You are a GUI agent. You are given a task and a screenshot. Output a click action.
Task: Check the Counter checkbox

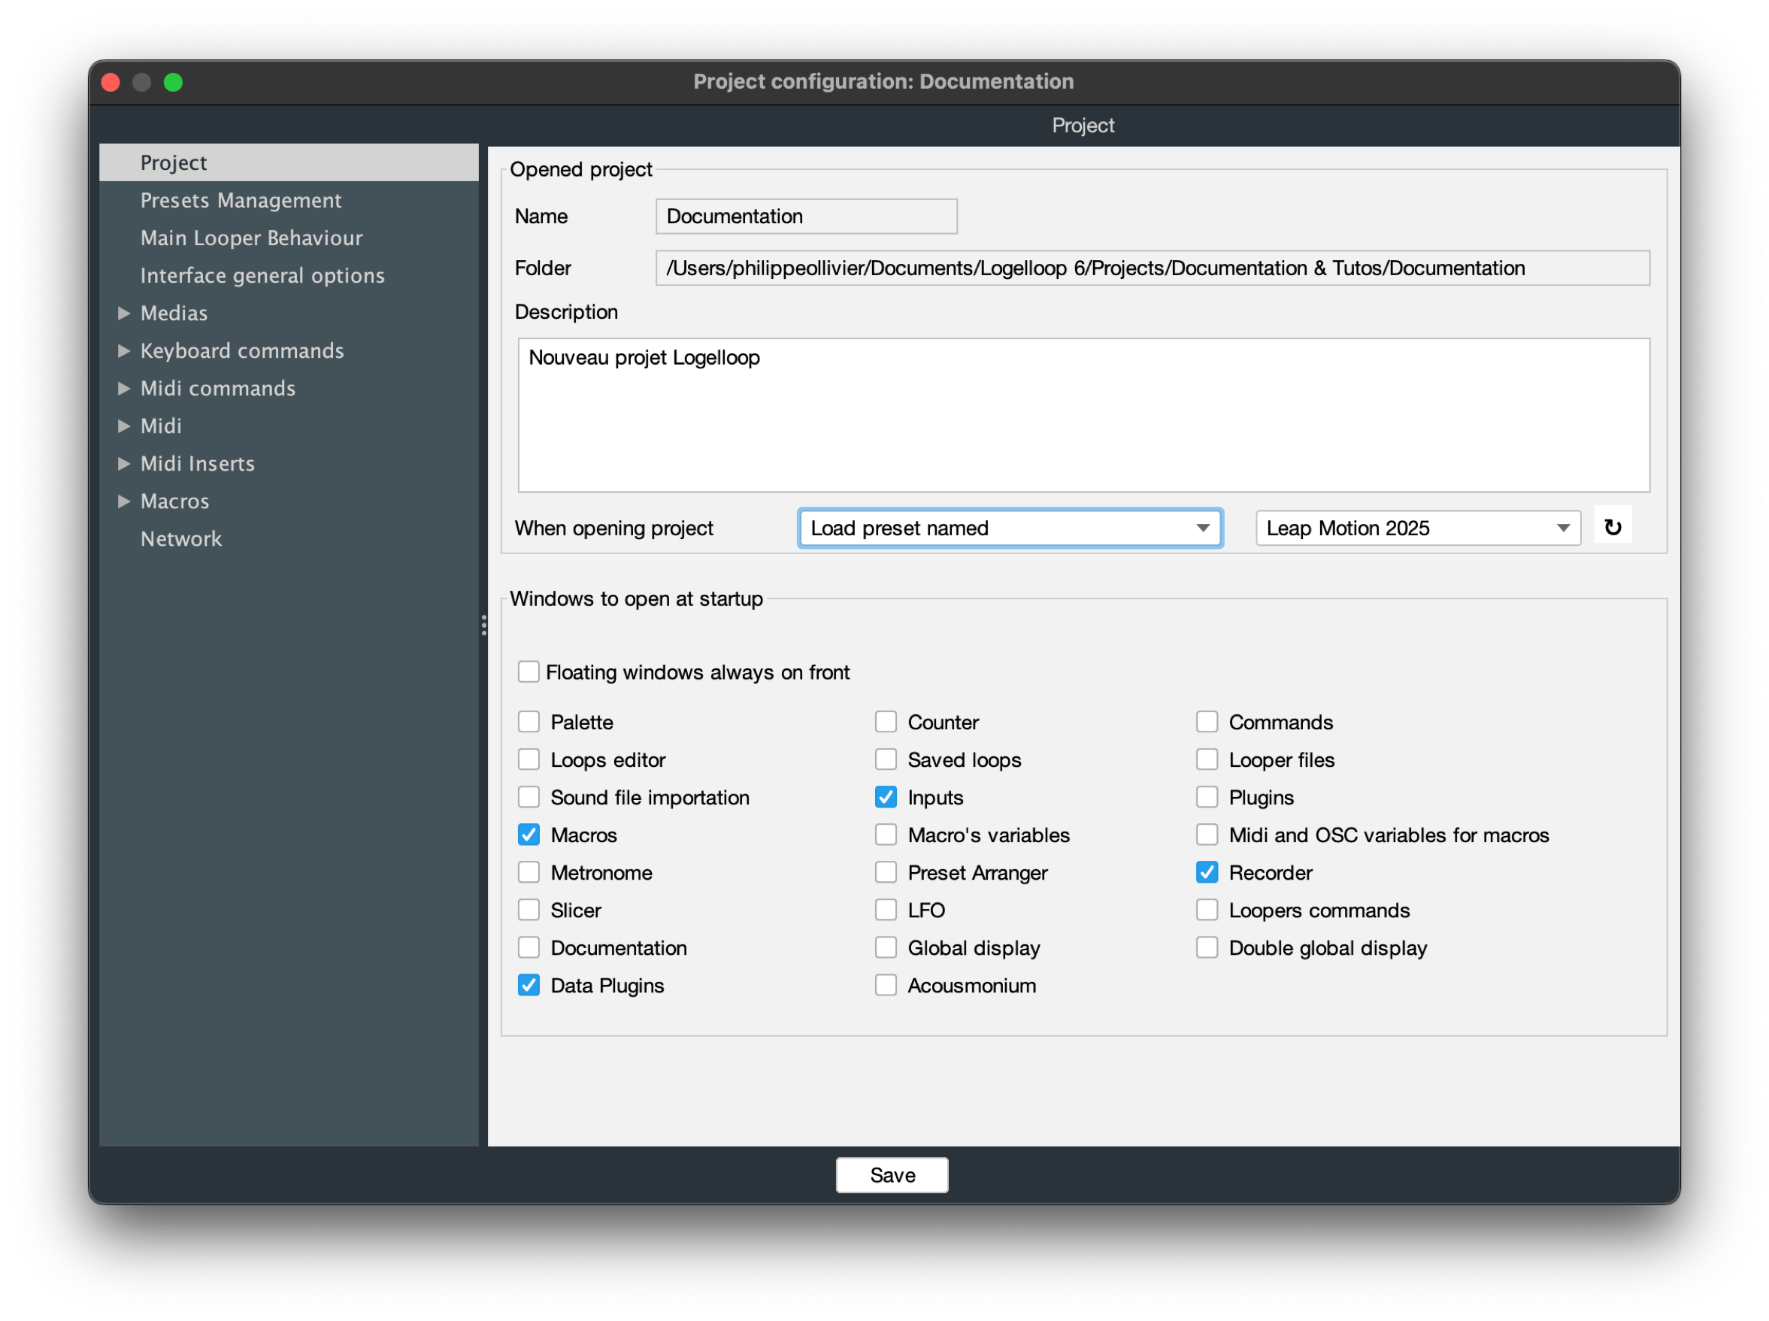coord(886,721)
